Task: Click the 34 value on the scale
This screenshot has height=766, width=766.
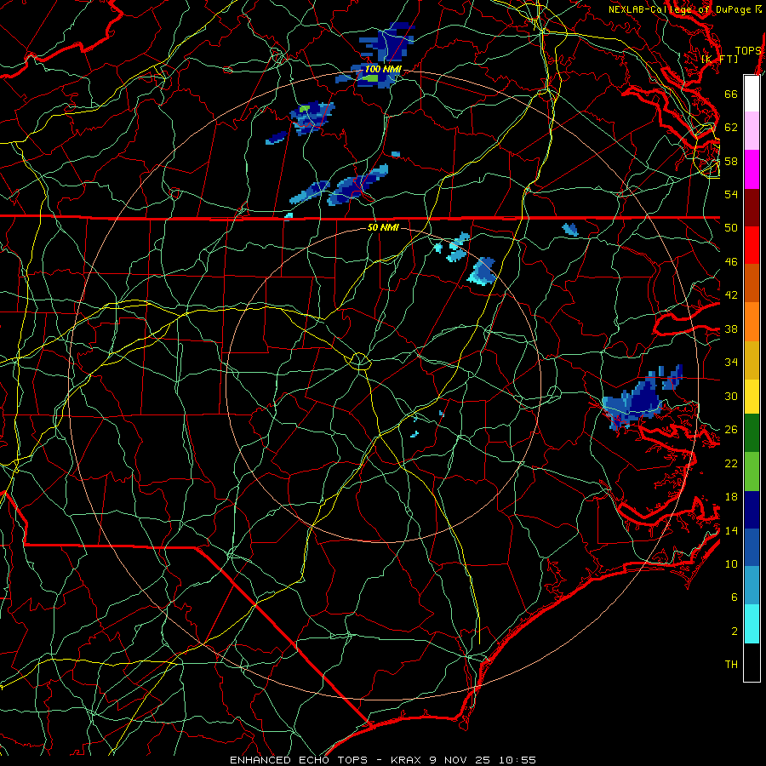Action: (731, 363)
